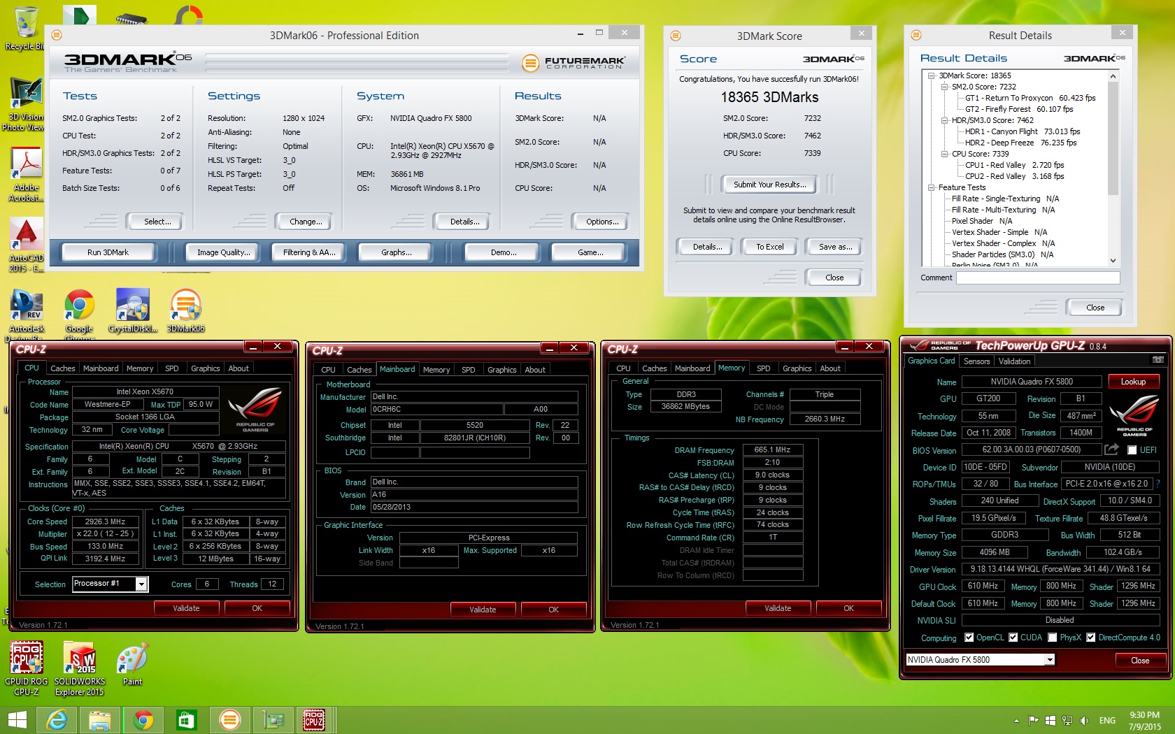Click Internet Explorer in the taskbar
The width and height of the screenshot is (1175, 734).
(57, 719)
